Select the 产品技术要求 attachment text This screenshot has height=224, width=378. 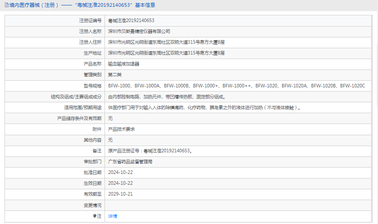[121, 129]
